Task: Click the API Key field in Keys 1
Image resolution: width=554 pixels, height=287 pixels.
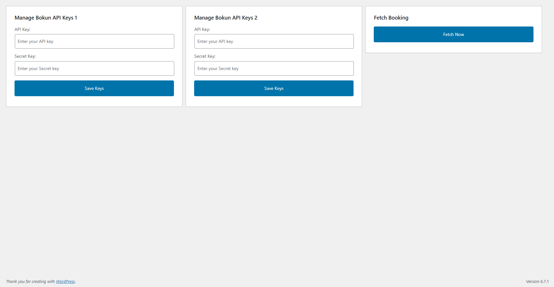Action: (x=94, y=41)
